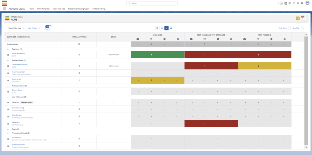Expand the Business Buyer (3) group
Image resolution: width=312 pixels, height=155 pixels.
point(8,60)
